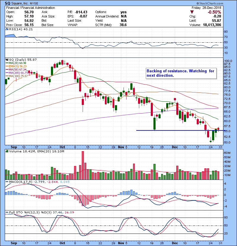Click the red down-triangle price change icon

[192, 12]
